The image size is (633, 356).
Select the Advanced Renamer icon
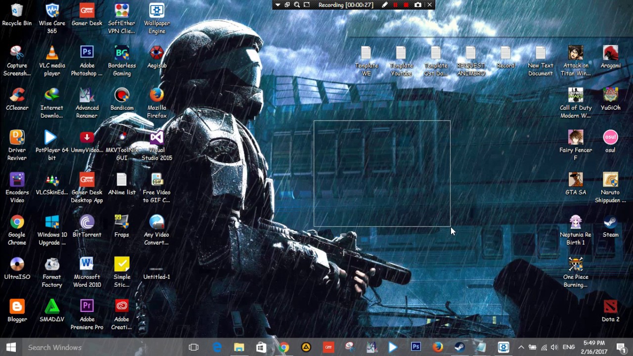click(87, 103)
